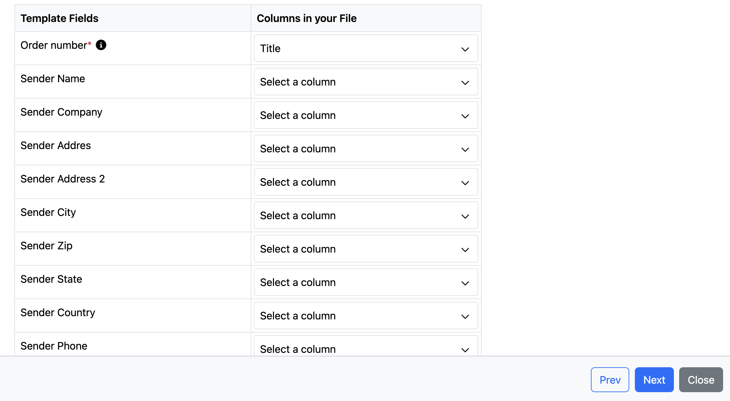
Task: Click the Sender Zip field label
Action: (46, 246)
